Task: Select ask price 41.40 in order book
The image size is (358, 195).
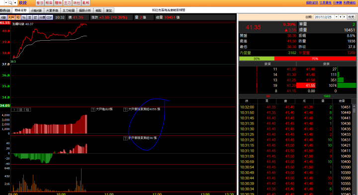Action: point(310,69)
